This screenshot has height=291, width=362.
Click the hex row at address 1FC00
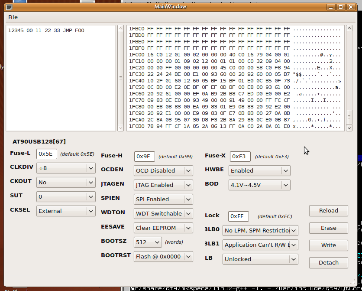(235, 55)
